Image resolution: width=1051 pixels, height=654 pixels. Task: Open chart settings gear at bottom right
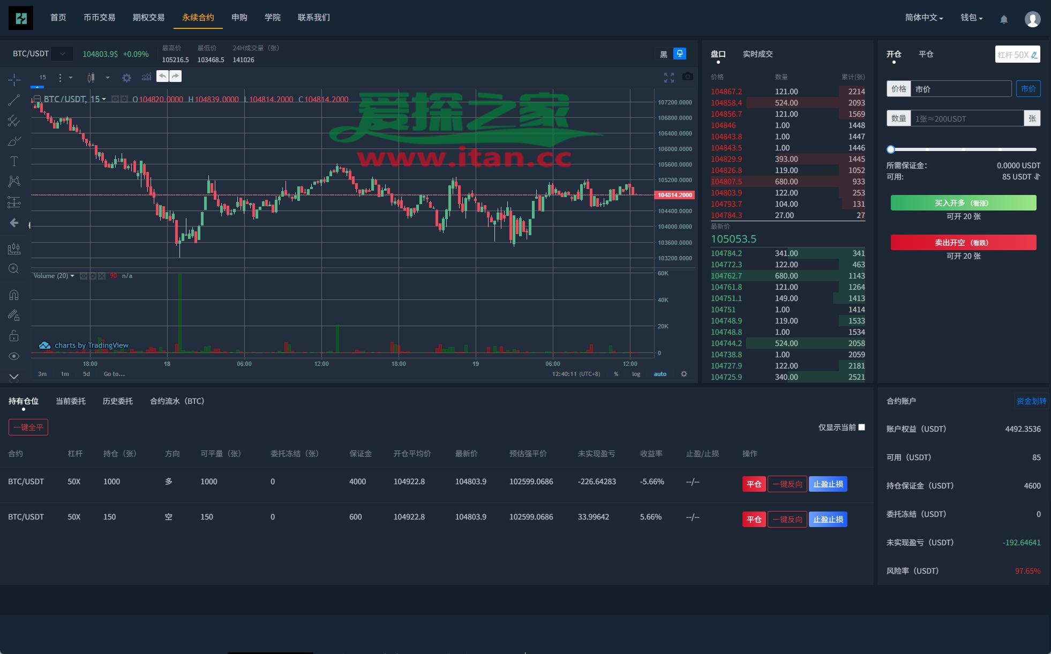[x=684, y=374]
